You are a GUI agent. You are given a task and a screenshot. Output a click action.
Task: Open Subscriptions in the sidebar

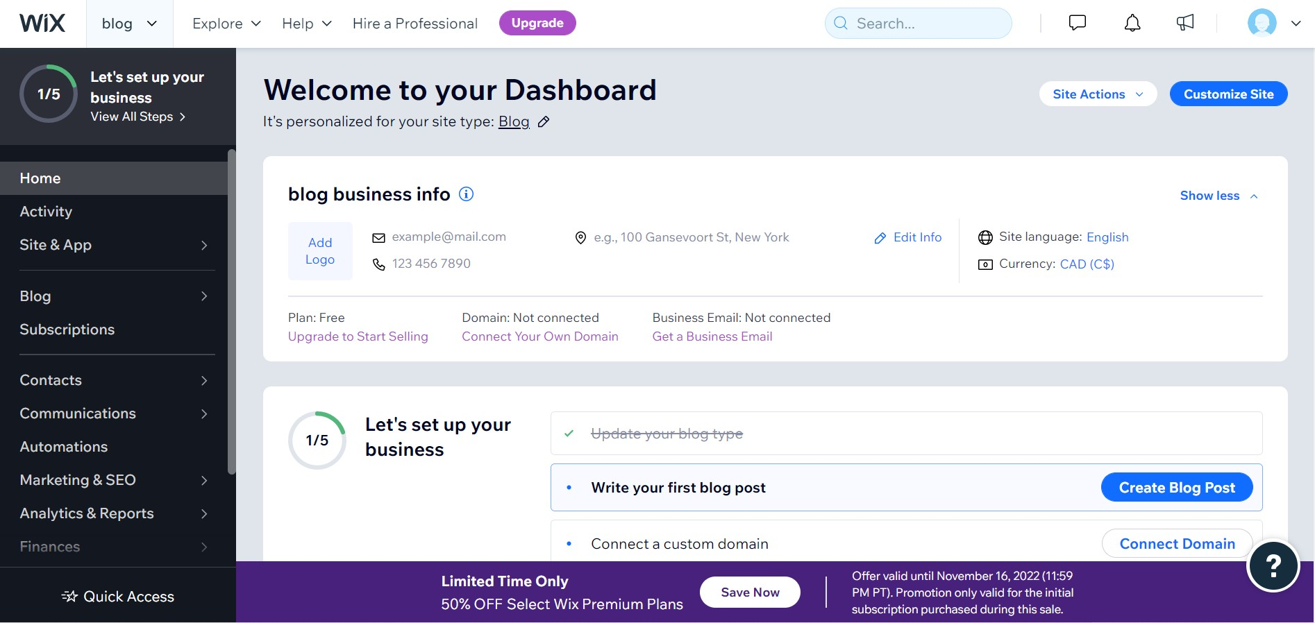coord(114,330)
